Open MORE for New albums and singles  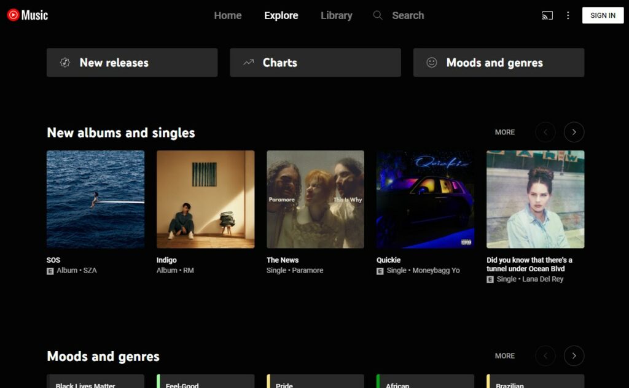(504, 132)
